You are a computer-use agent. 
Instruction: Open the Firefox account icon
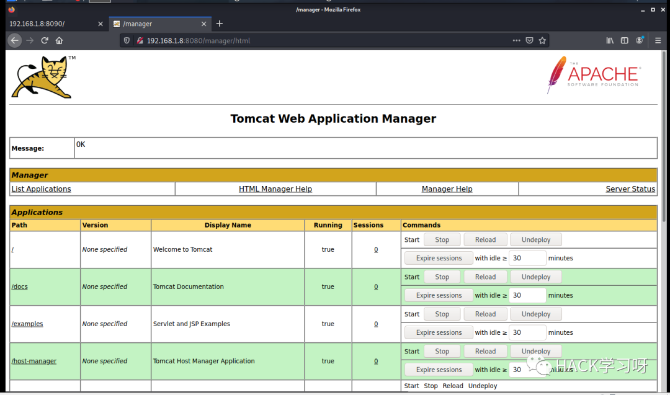coord(639,40)
